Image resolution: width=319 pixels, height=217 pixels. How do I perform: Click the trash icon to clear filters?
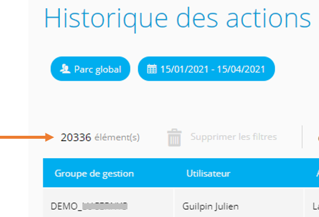point(174,138)
